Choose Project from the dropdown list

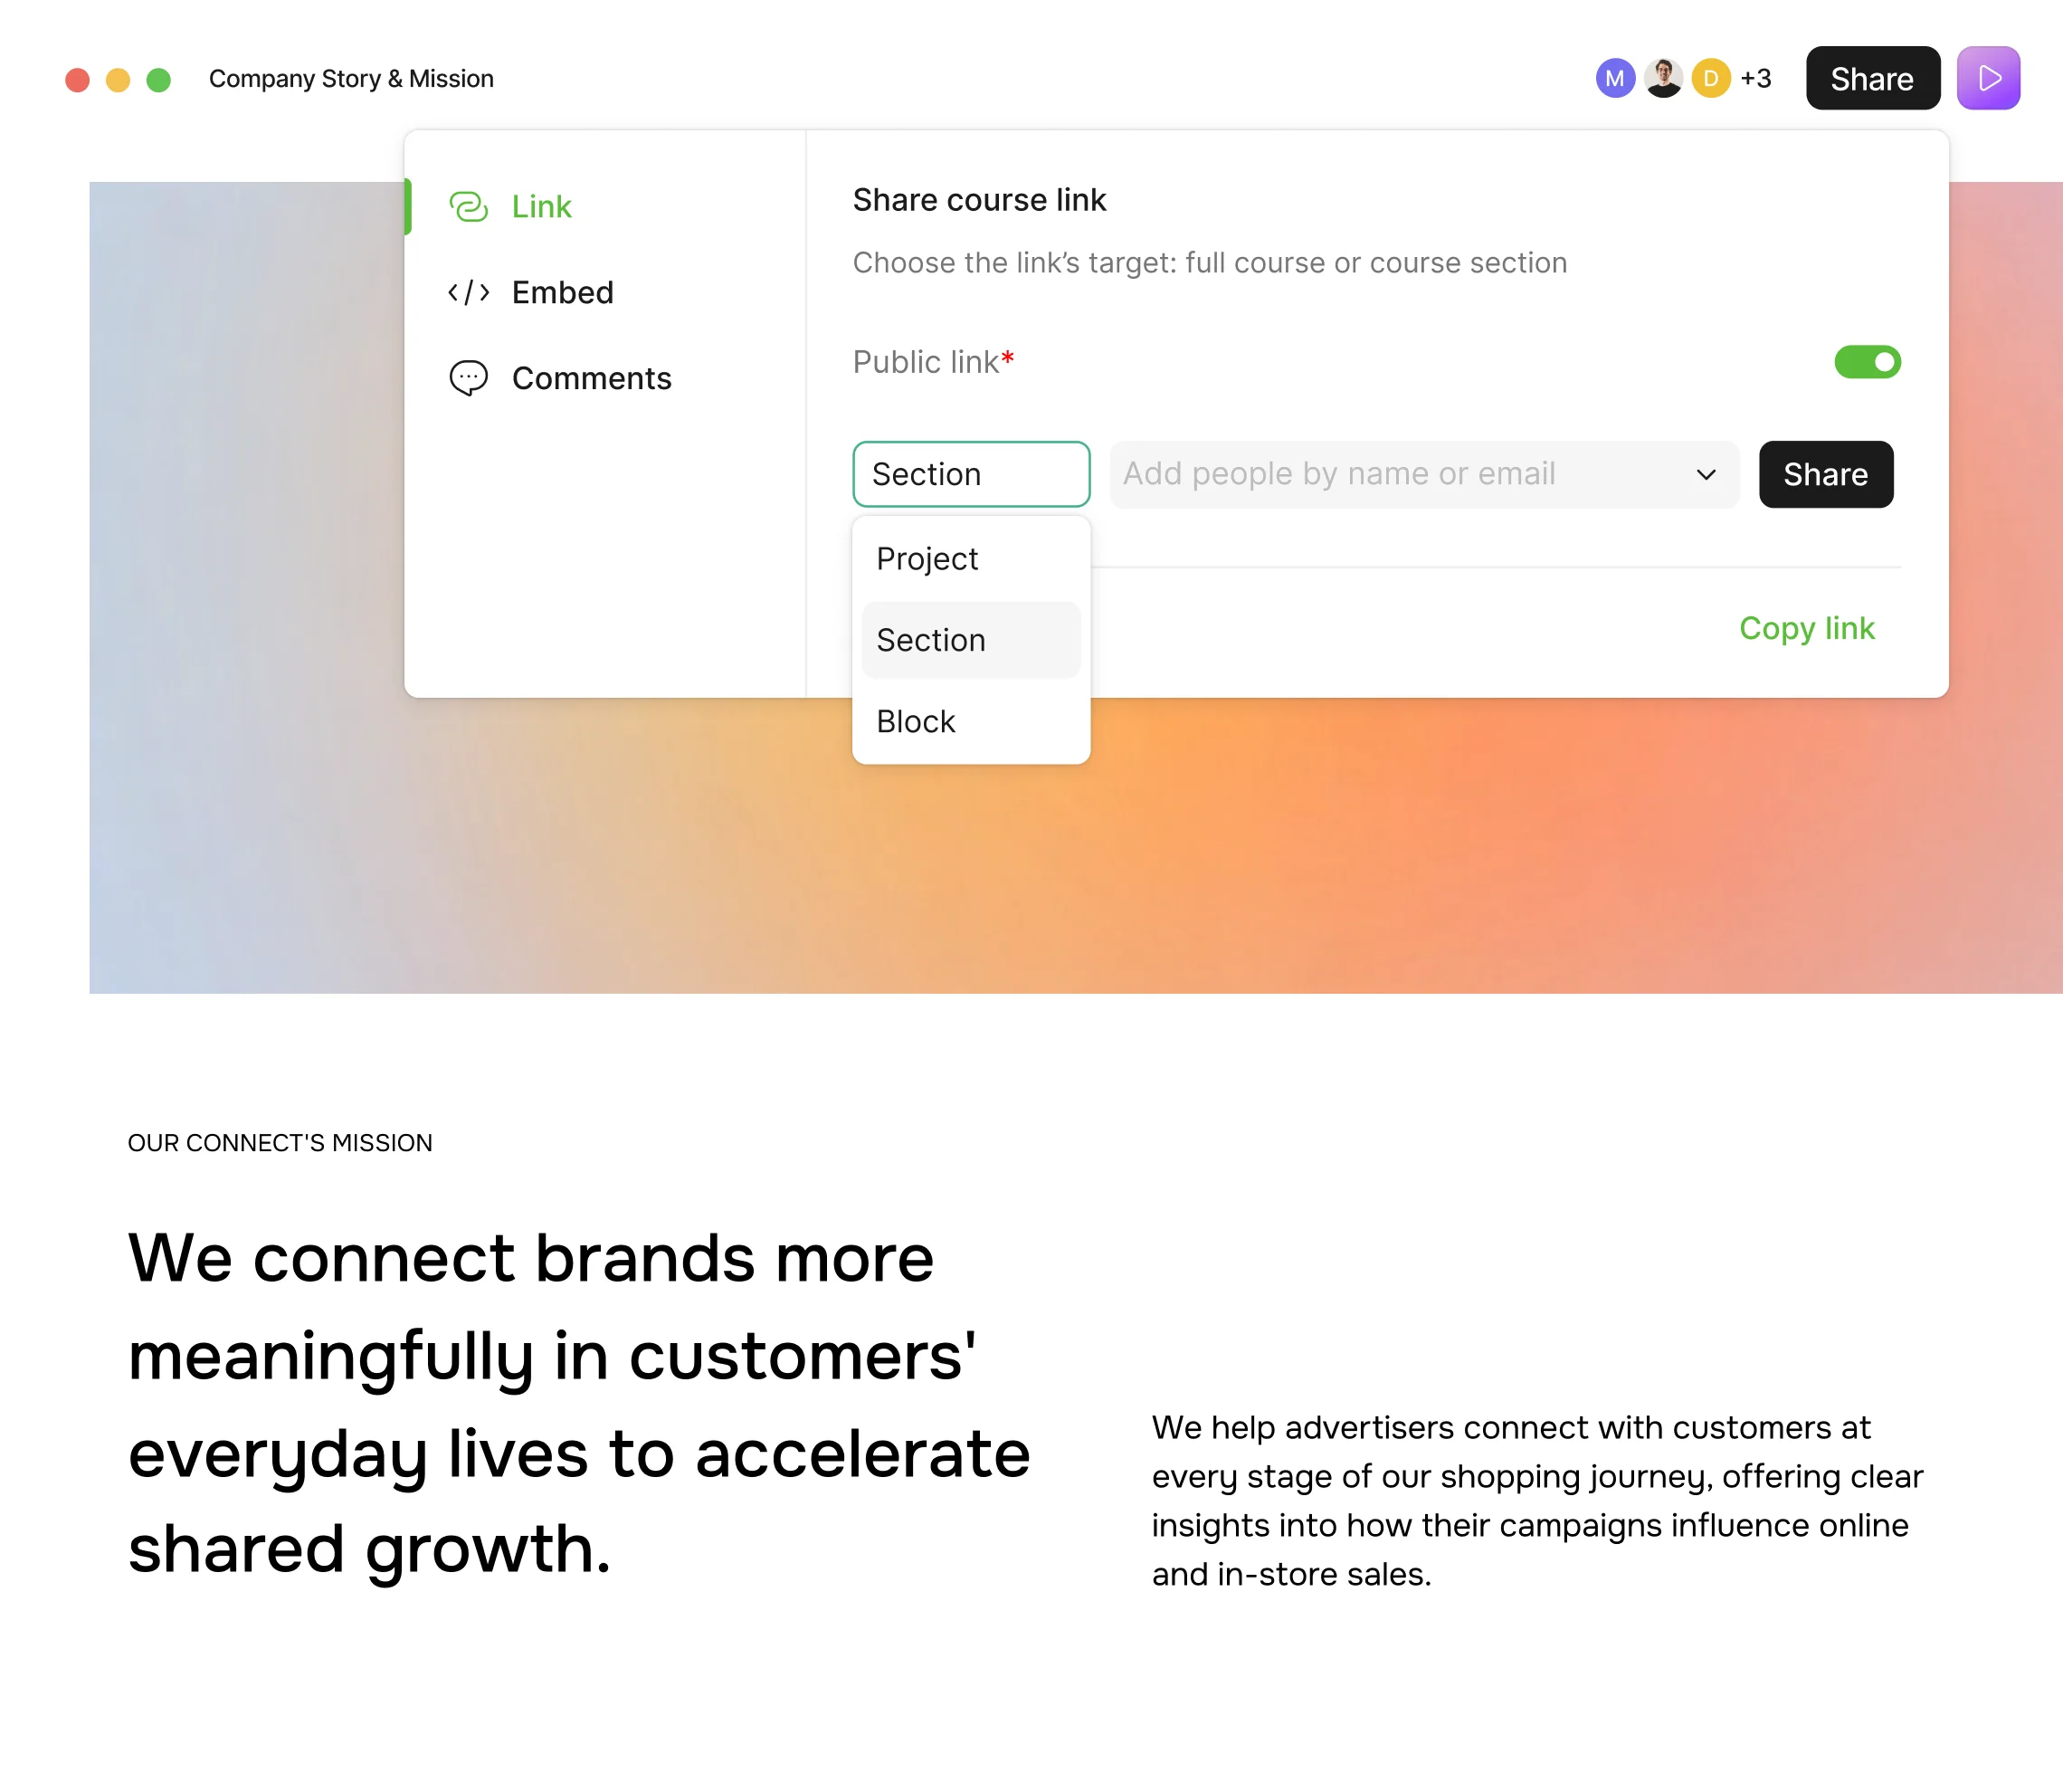[927, 559]
